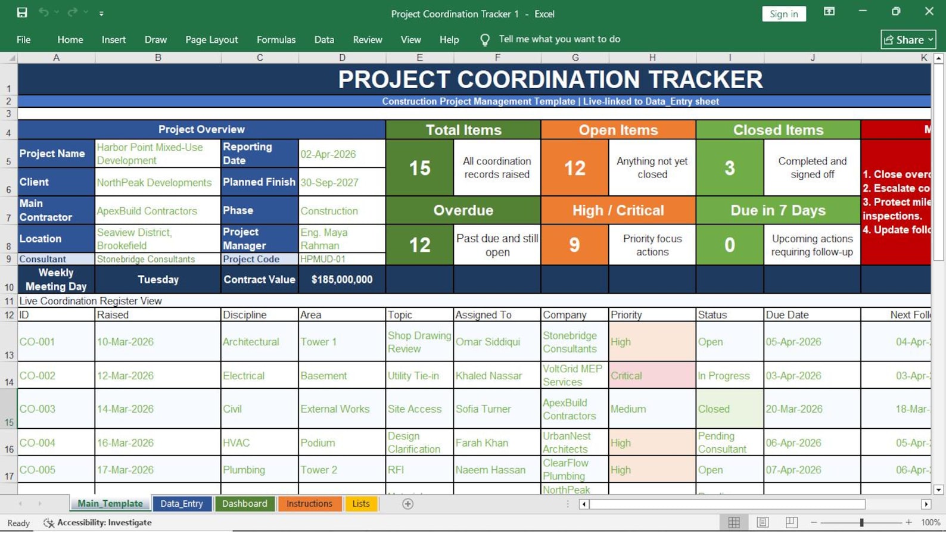
Task: Select the NorthPeak Developments client cell
Action: tap(158, 182)
